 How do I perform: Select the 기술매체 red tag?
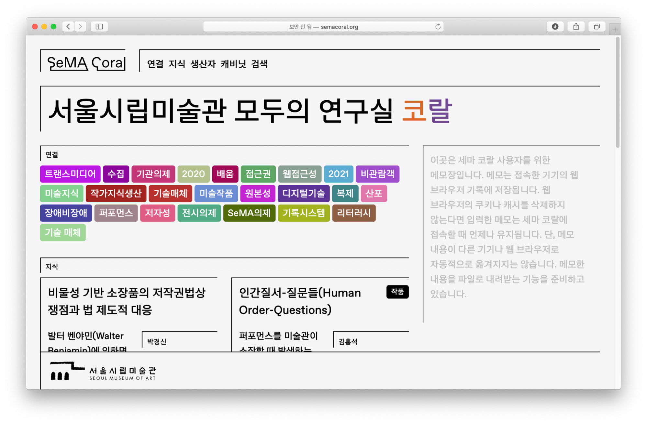point(170,193)
